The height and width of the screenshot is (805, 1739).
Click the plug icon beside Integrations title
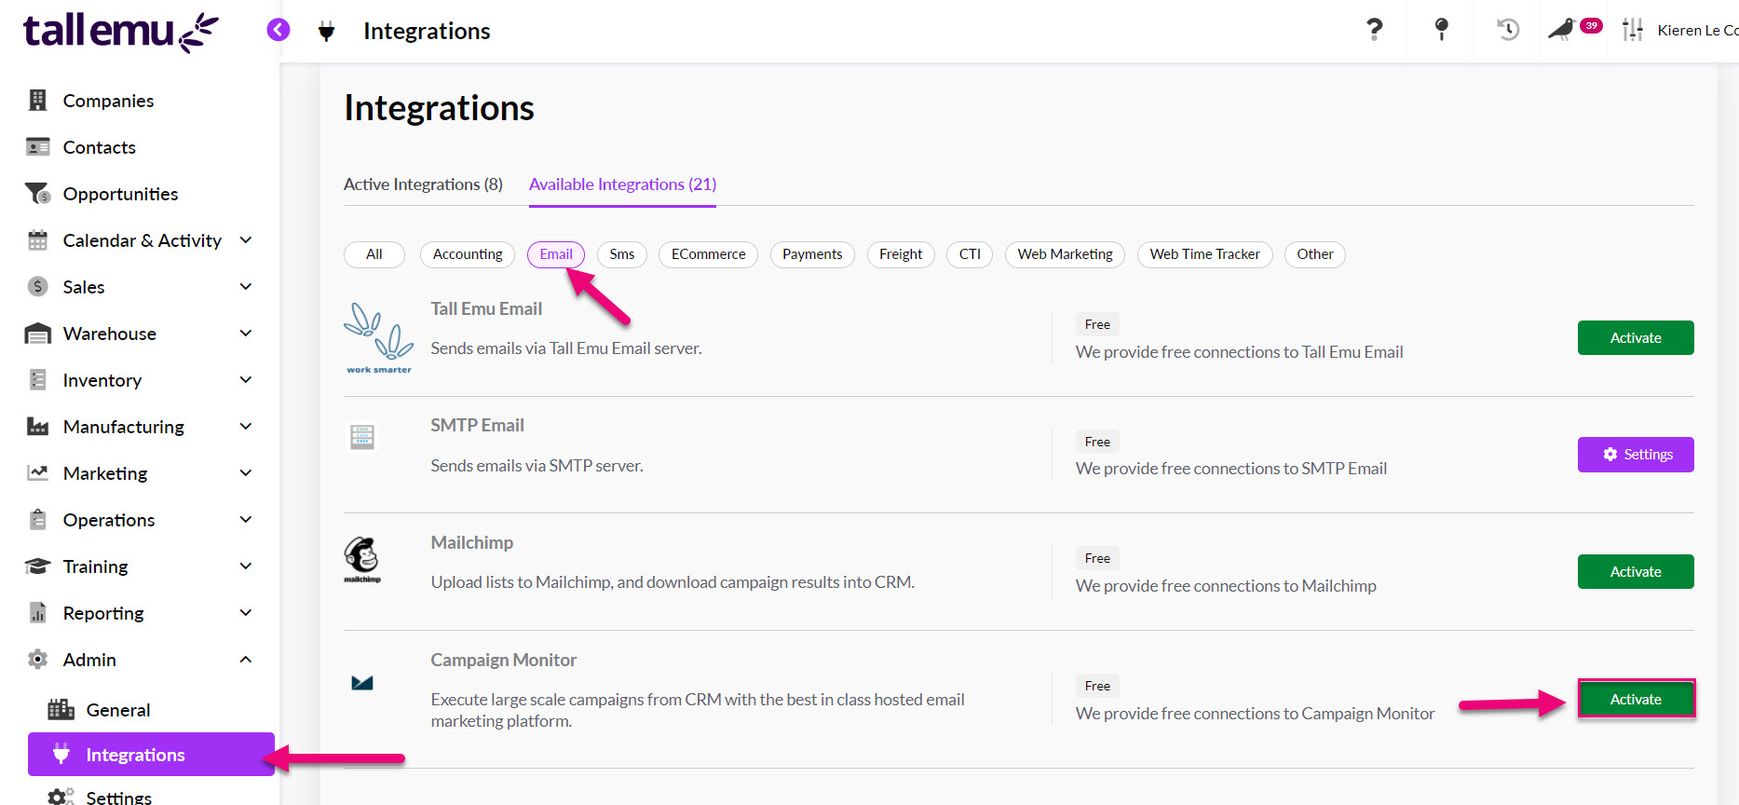coord(326,31)
